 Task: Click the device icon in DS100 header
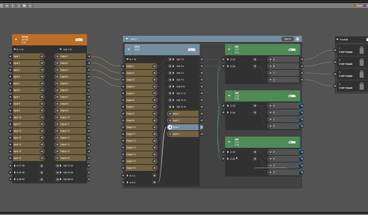tap(79, 40)
